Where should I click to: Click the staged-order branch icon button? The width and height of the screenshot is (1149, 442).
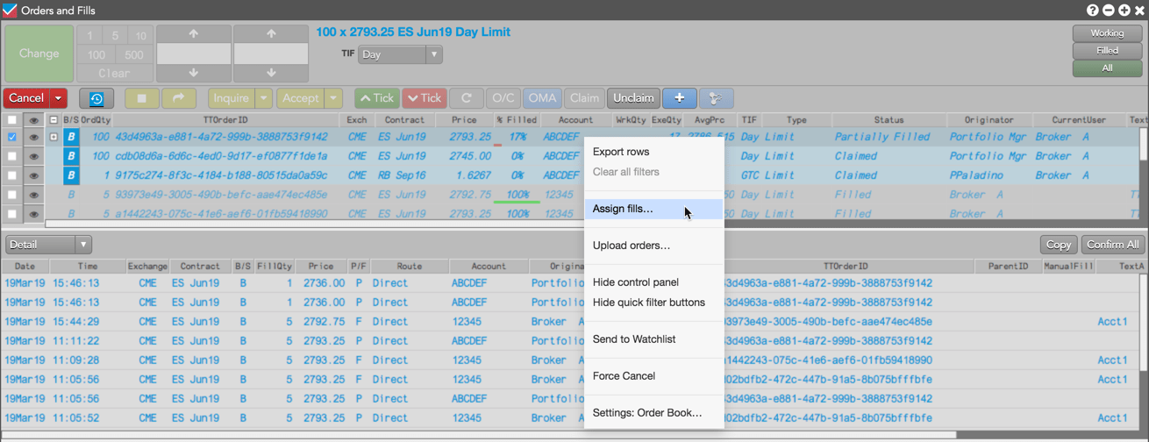[716, 98]
